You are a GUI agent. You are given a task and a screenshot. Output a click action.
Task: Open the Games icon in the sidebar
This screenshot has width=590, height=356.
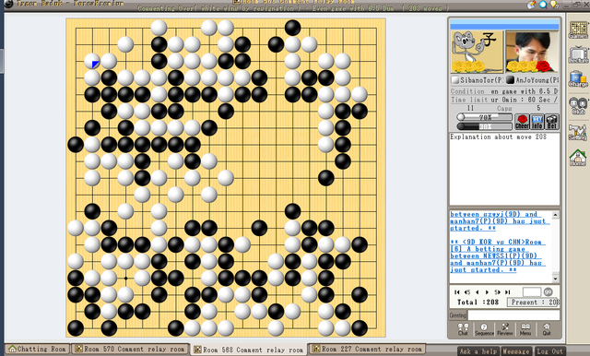[578, 30]
